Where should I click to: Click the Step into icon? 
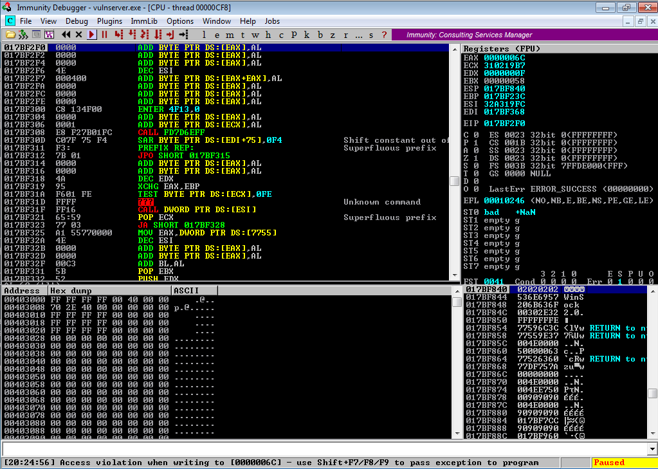[x=119, y=35]
